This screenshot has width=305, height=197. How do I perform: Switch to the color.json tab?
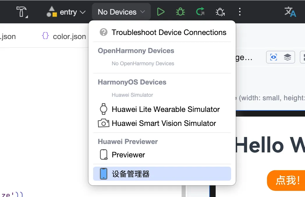[64, 36]
